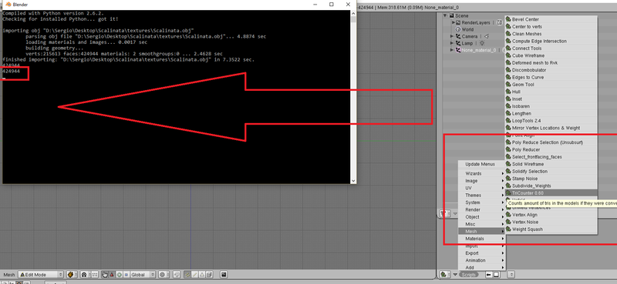Click the Lamp data light icon

[482, 43]
